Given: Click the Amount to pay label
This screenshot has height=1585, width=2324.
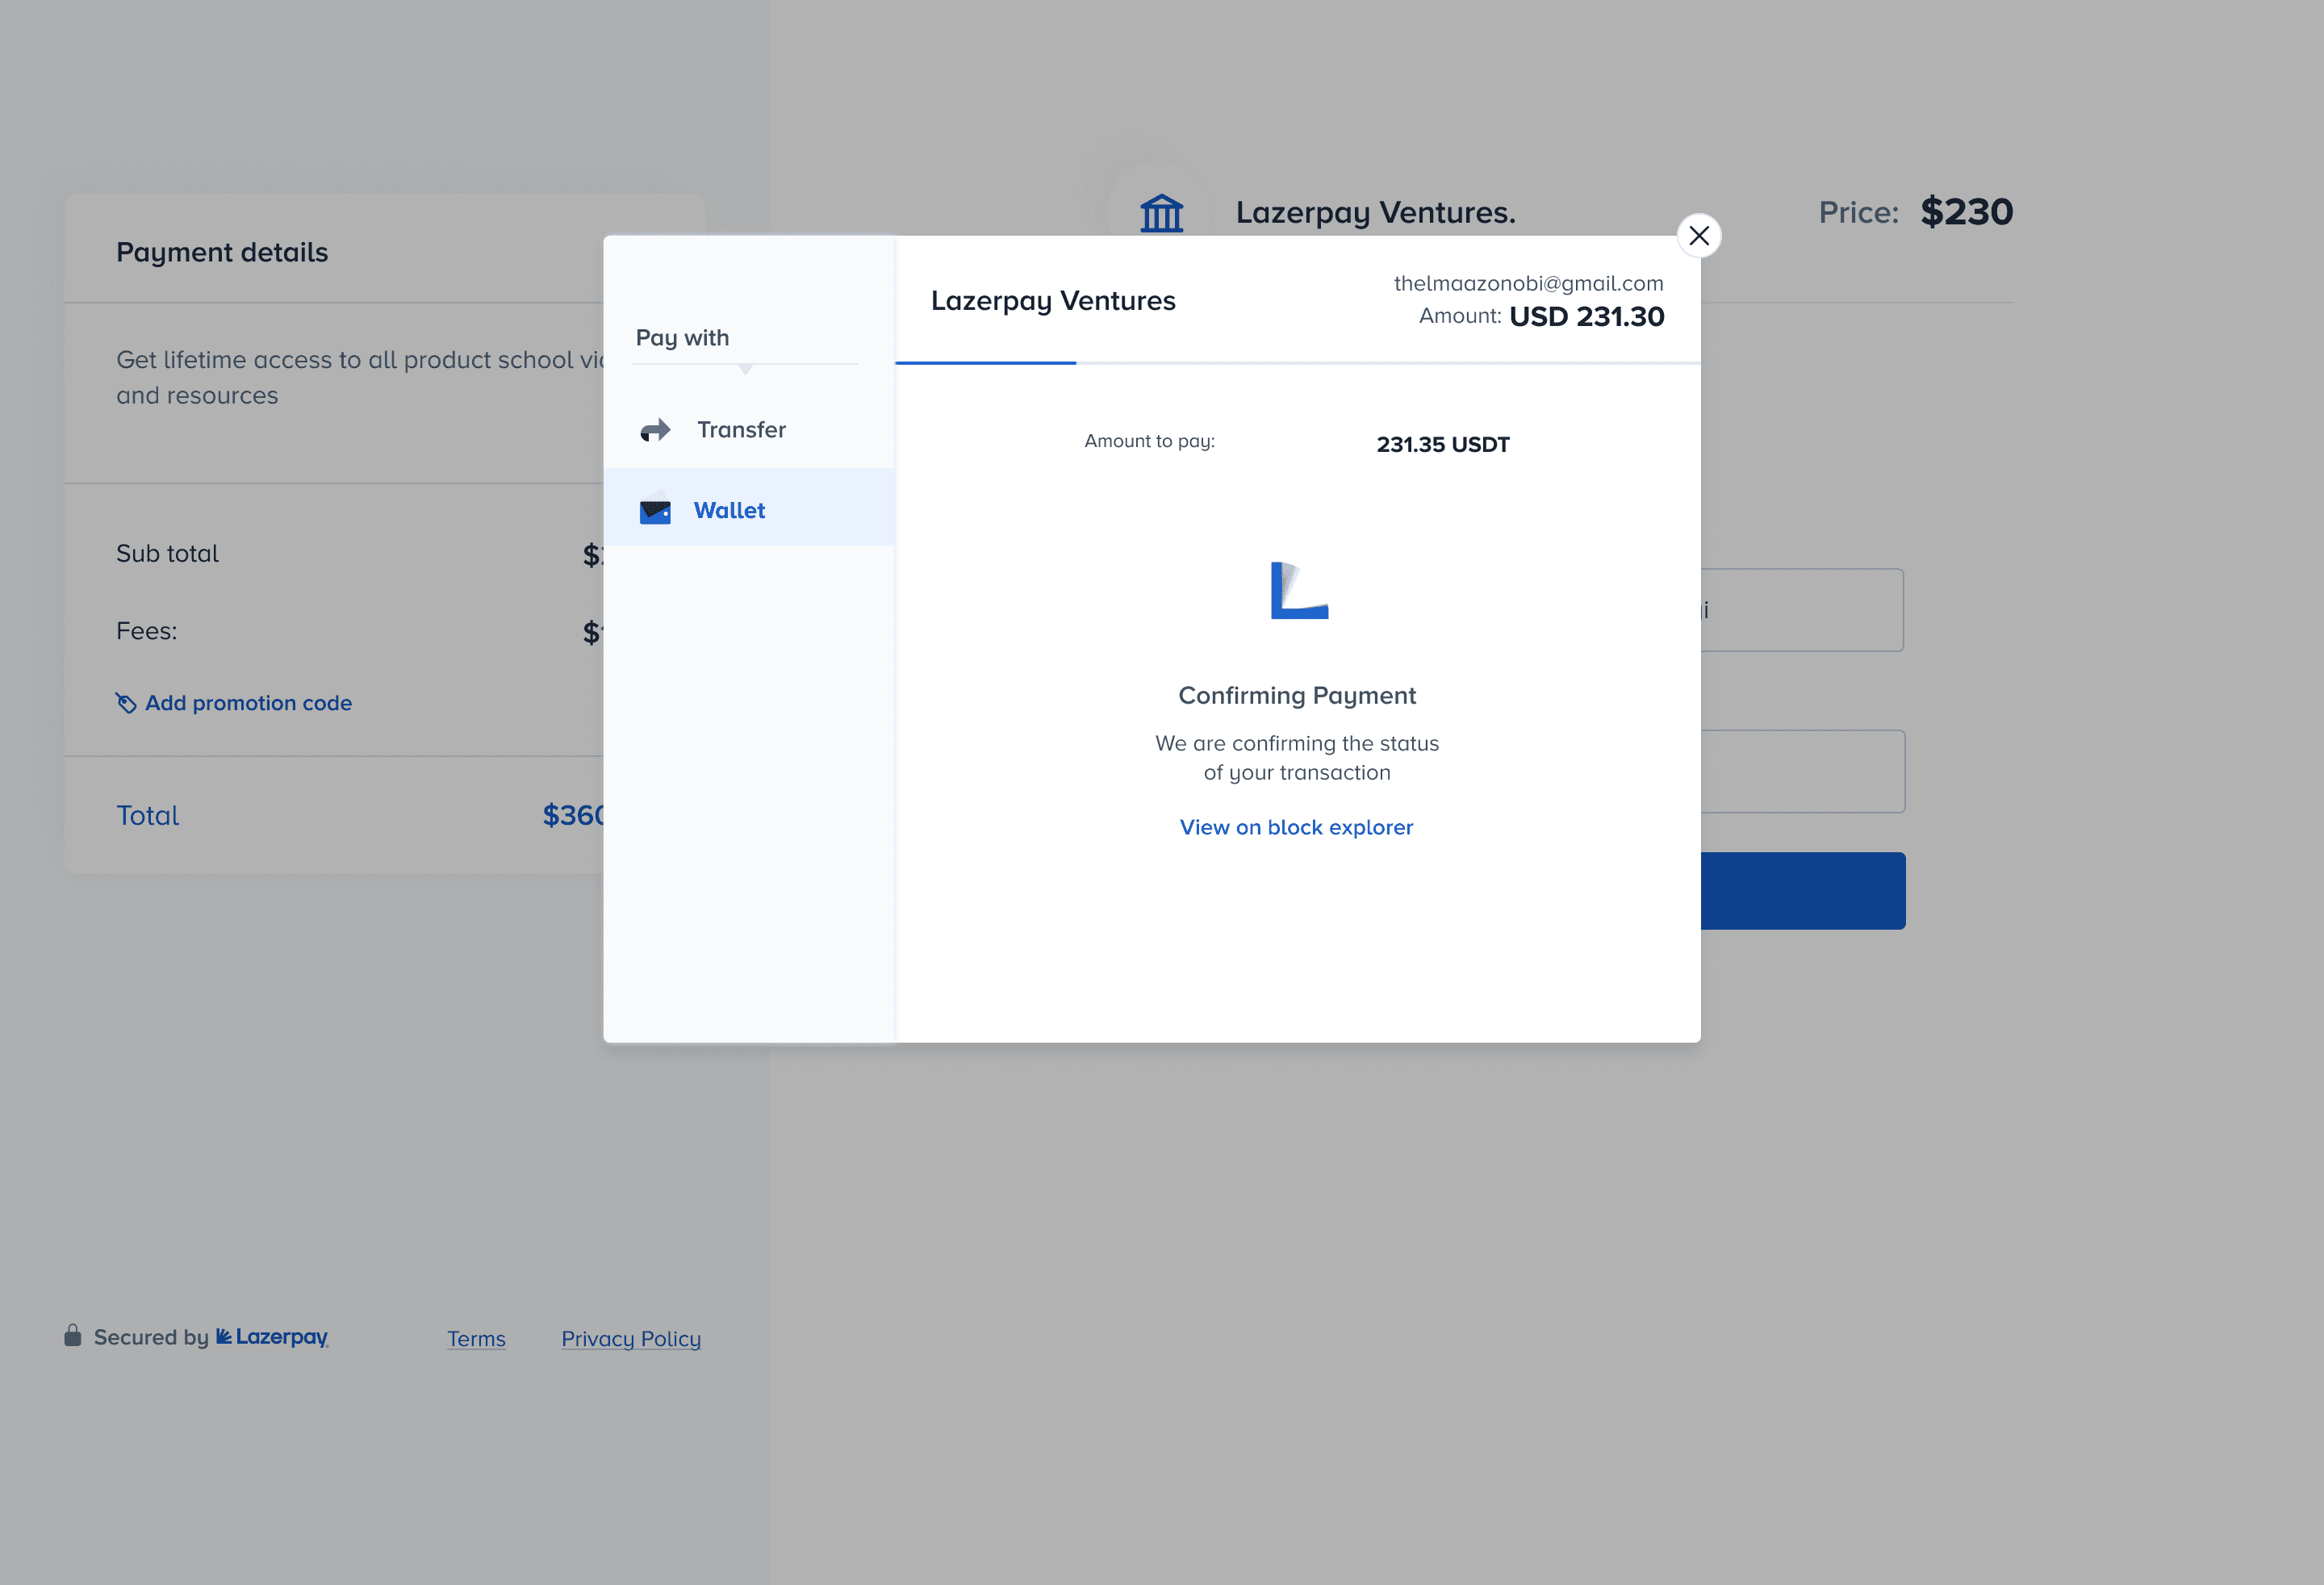Looking at the screenshot, I should click(1149, 441).
